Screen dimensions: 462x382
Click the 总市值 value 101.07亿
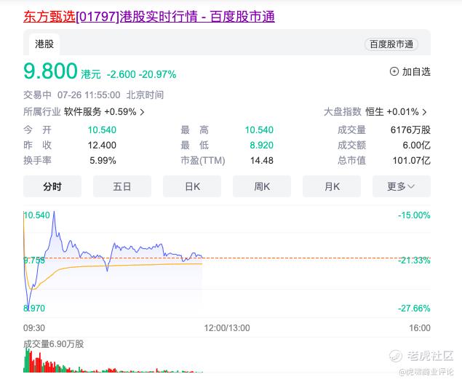coord(411,160)
